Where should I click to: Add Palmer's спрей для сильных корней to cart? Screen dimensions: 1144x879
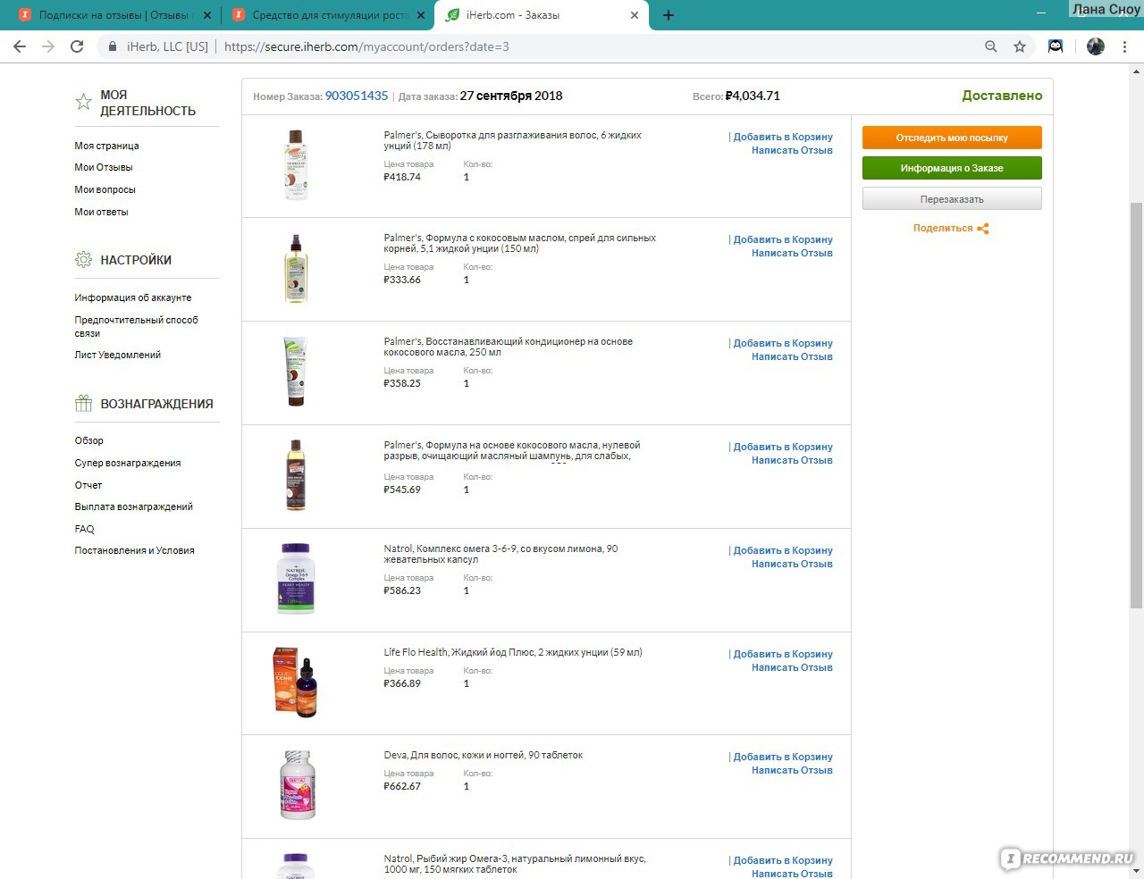click(x=783, y=239)
